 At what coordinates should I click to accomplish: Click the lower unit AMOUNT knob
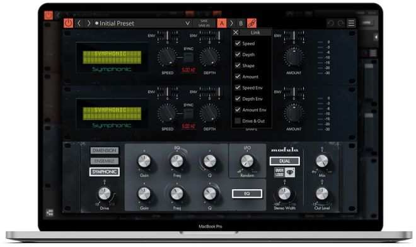pos(294,114)
